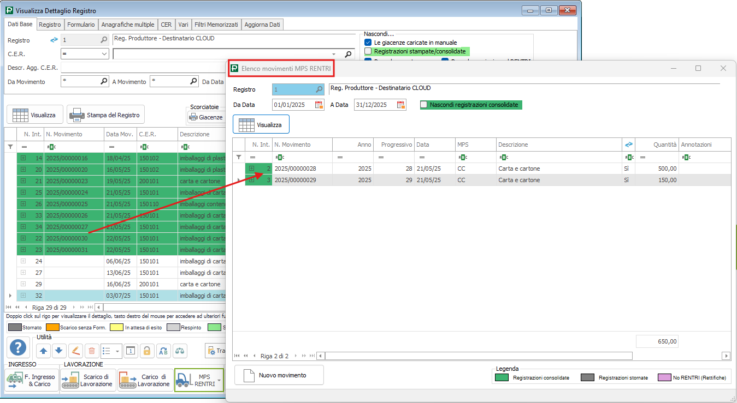Viewport: 737px width, 403px height.
Task: Click the orange Scarico senza Form. legend swatch
Action: click(x=52, y=328)
